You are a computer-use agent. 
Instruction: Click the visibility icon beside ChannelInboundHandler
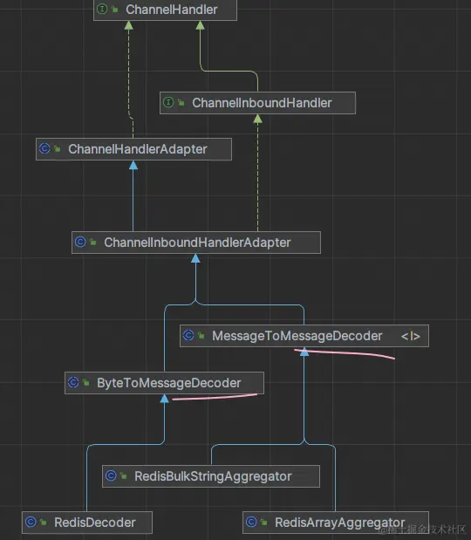coord(181,103)
